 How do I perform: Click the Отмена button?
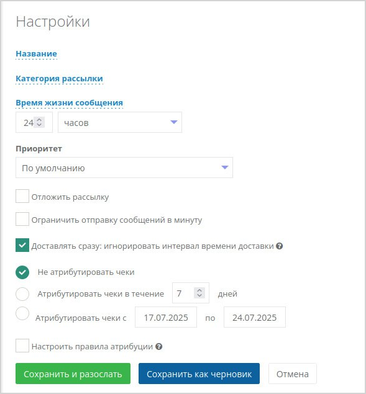293,374
